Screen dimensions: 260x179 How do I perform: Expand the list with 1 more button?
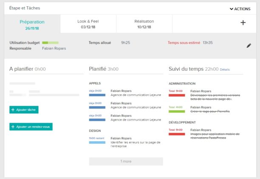point(126,161)
